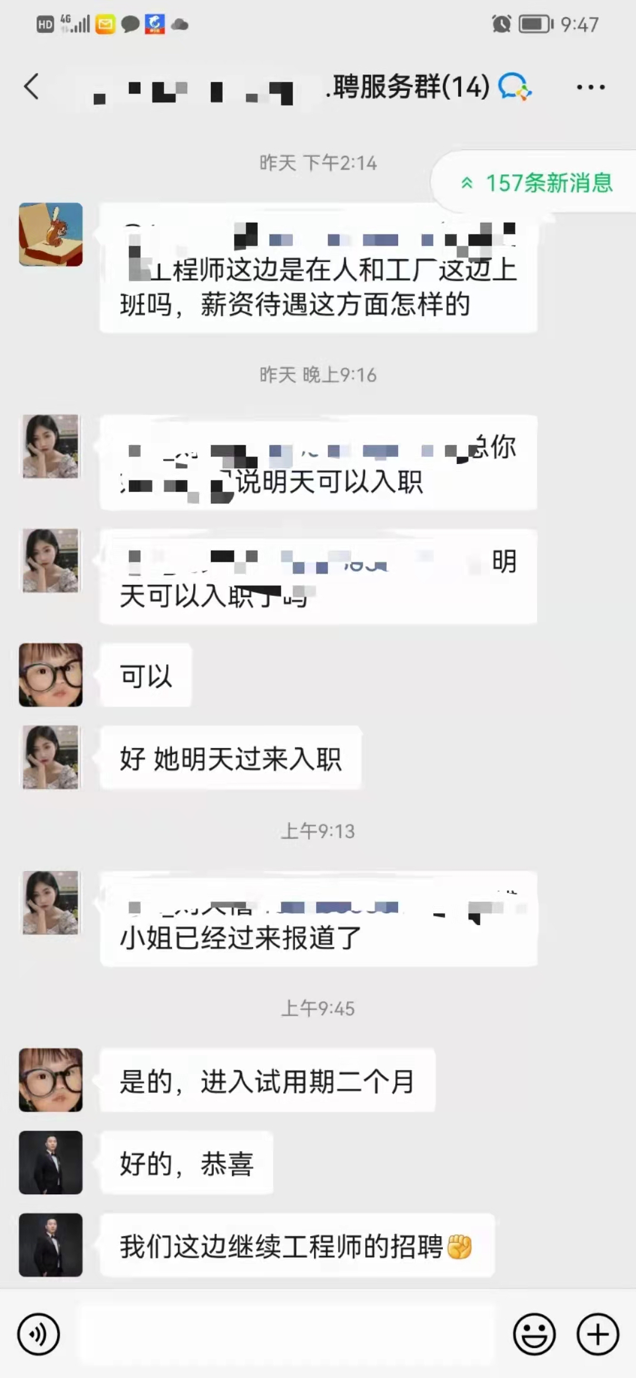Select the 是的，进入试用期二个月 message
Screen dimensions: 636x1378
(x=268, y=1080)
